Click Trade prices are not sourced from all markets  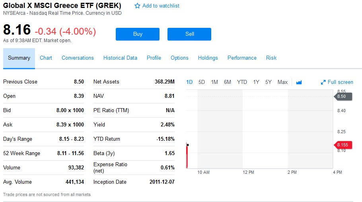pyautogui.click(x=47, y=194)
